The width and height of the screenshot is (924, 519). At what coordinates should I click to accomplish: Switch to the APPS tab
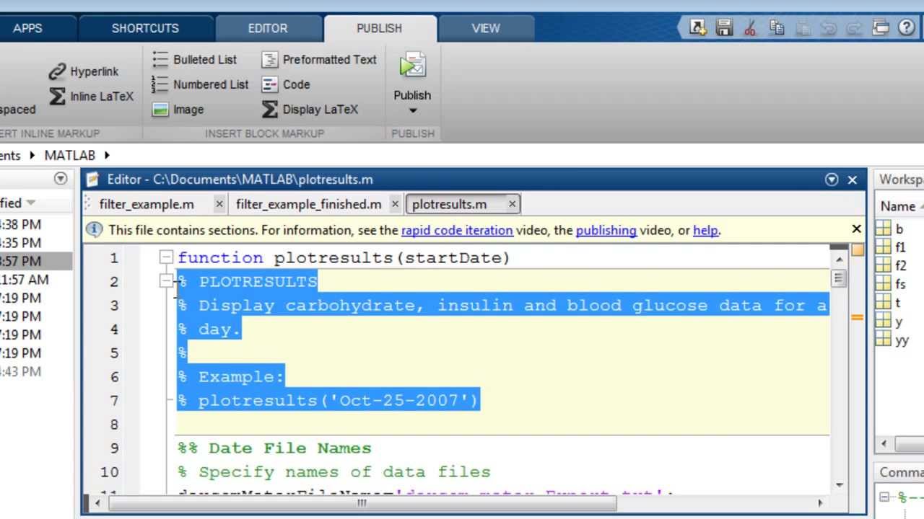[x=27, y=28]
